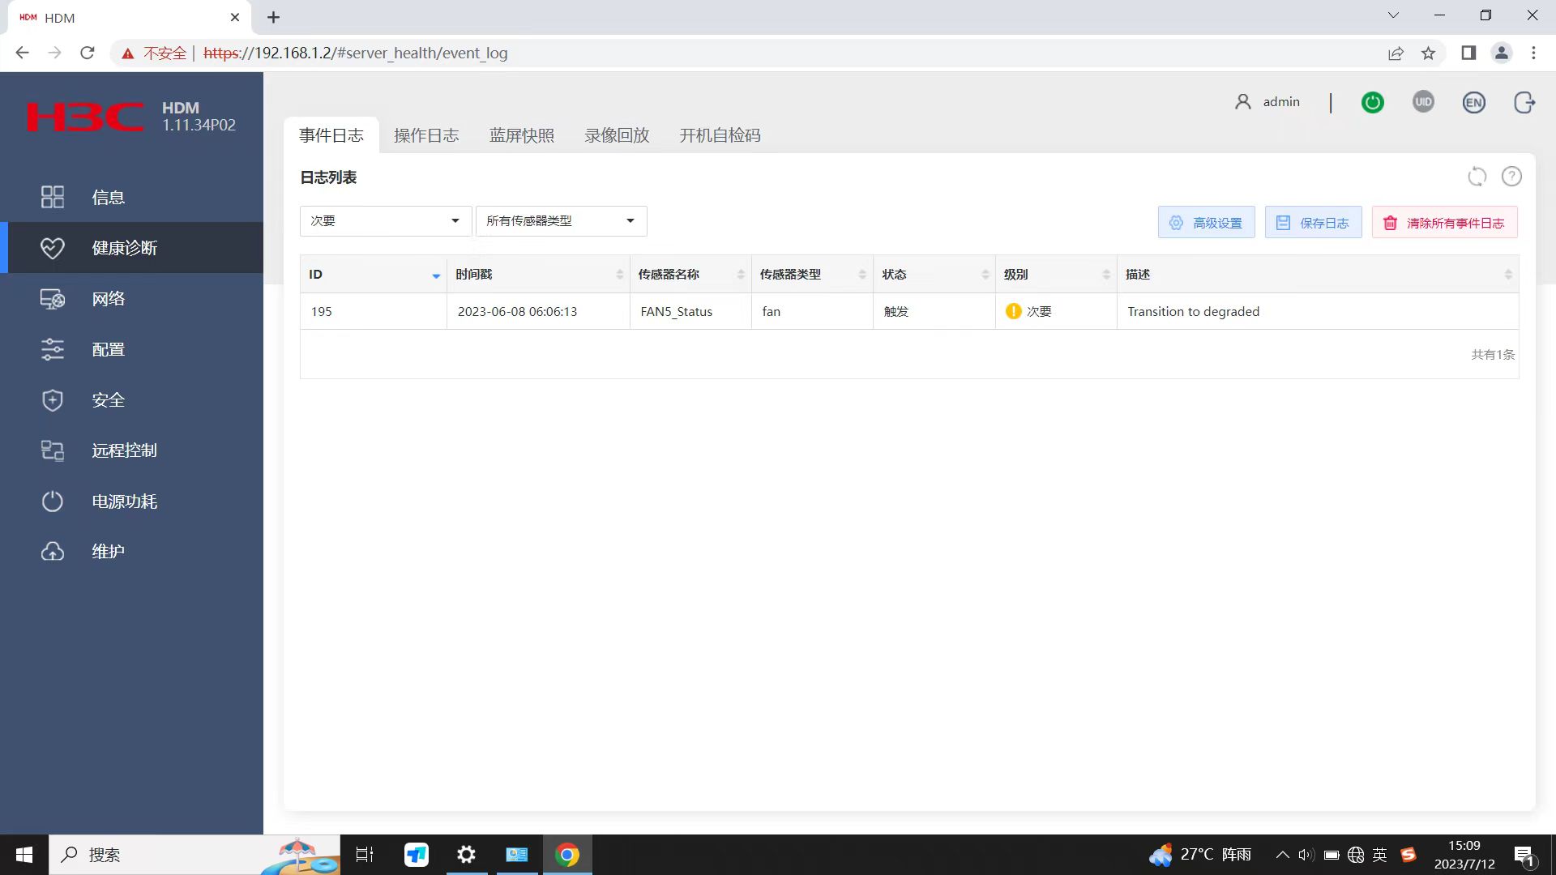Click the green power status icon
Screen dimensions: 1556x875
click(x=1372, y=102)
